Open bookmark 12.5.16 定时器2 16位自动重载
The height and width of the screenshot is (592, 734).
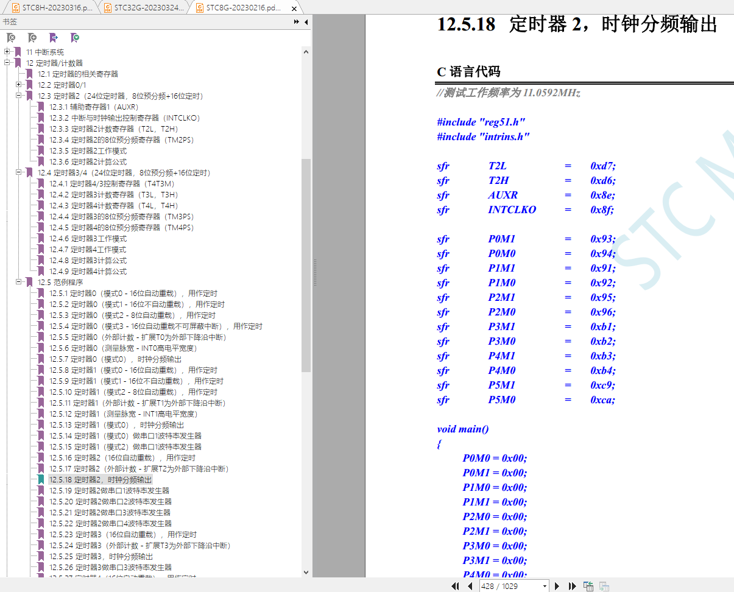122,457
